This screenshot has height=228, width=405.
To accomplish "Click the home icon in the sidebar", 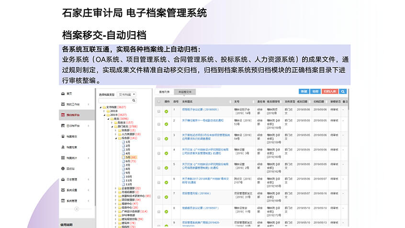I will pos(63,93).
